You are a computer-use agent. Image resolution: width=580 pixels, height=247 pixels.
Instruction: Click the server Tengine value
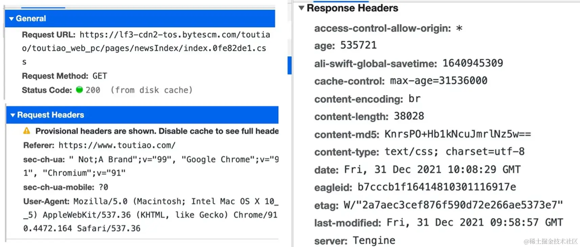(x=374, y=241)
